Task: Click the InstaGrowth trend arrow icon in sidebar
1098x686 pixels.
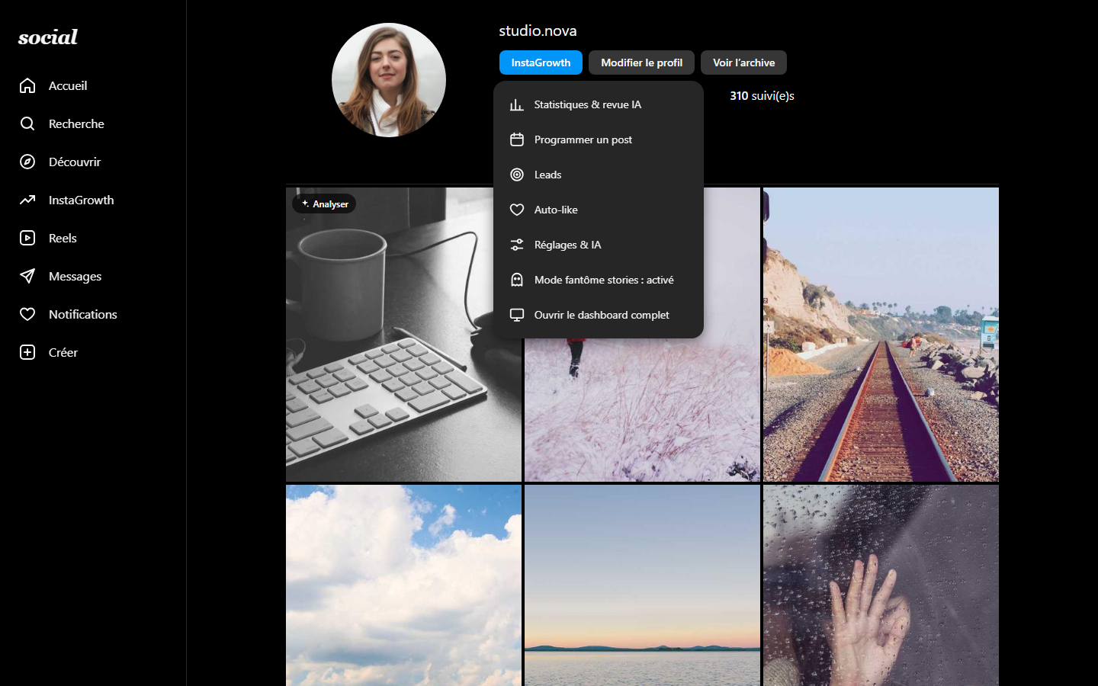Action: (27, 200)
